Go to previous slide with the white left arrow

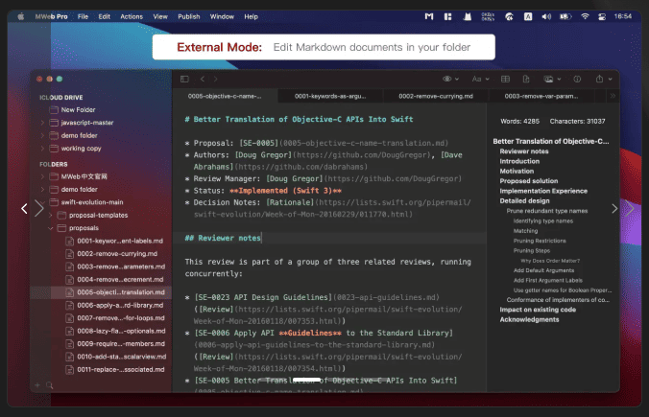(24, 209)
